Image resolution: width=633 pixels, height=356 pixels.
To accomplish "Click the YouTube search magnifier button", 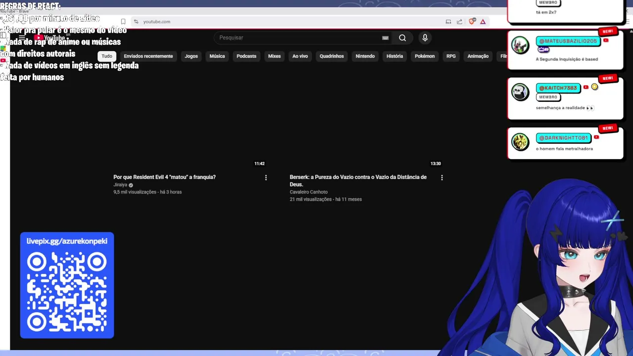I will pos(403,38).
